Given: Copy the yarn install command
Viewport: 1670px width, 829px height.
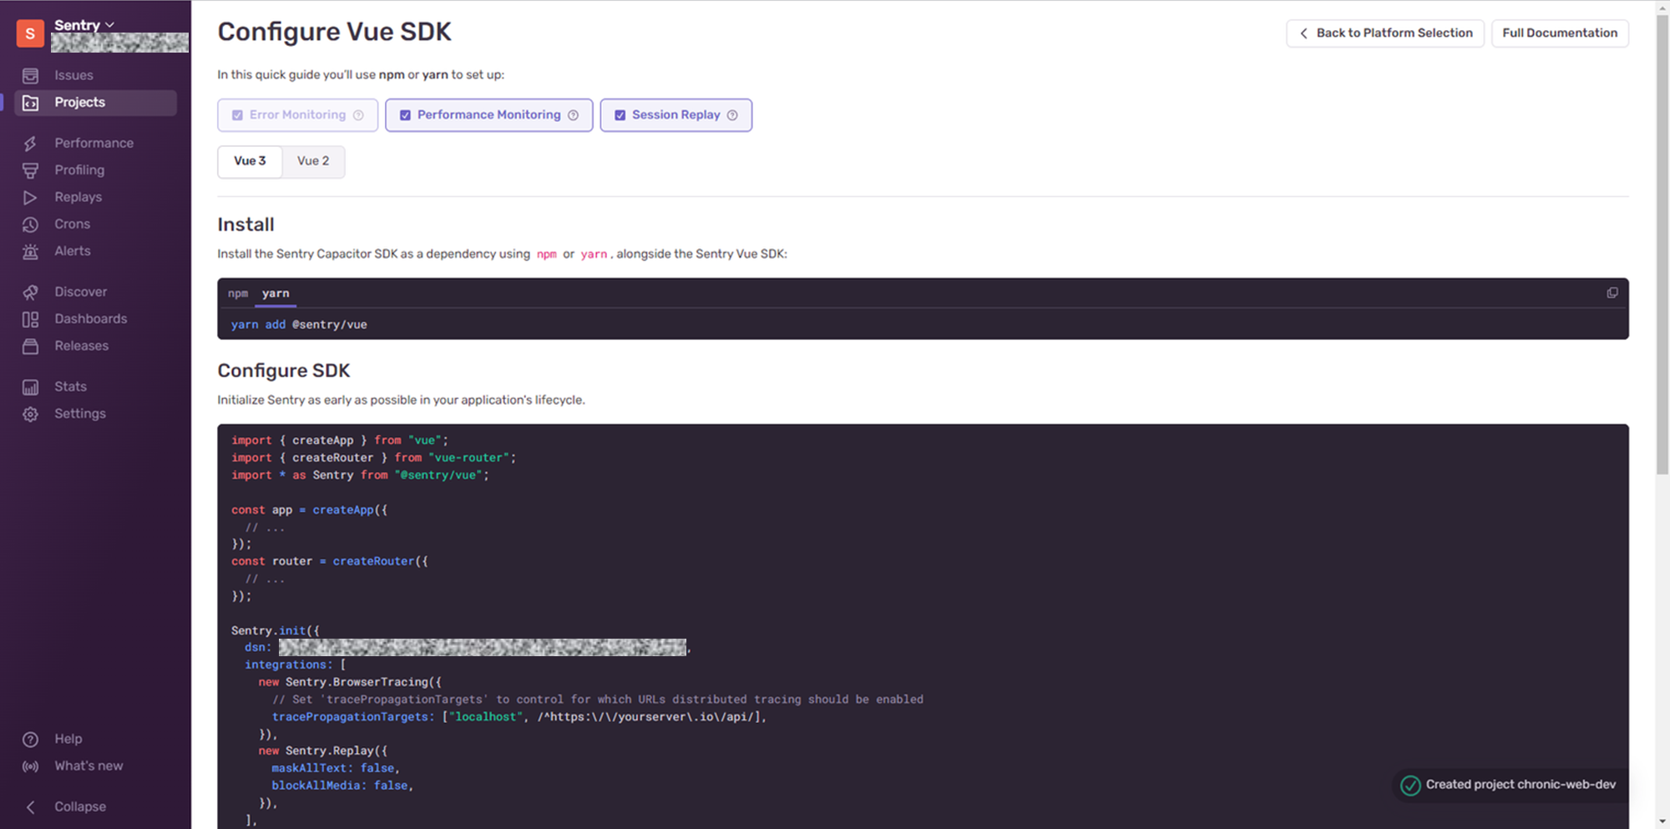Looking at the screenshot, I should pyautogui.click(x=1612, y=293).
